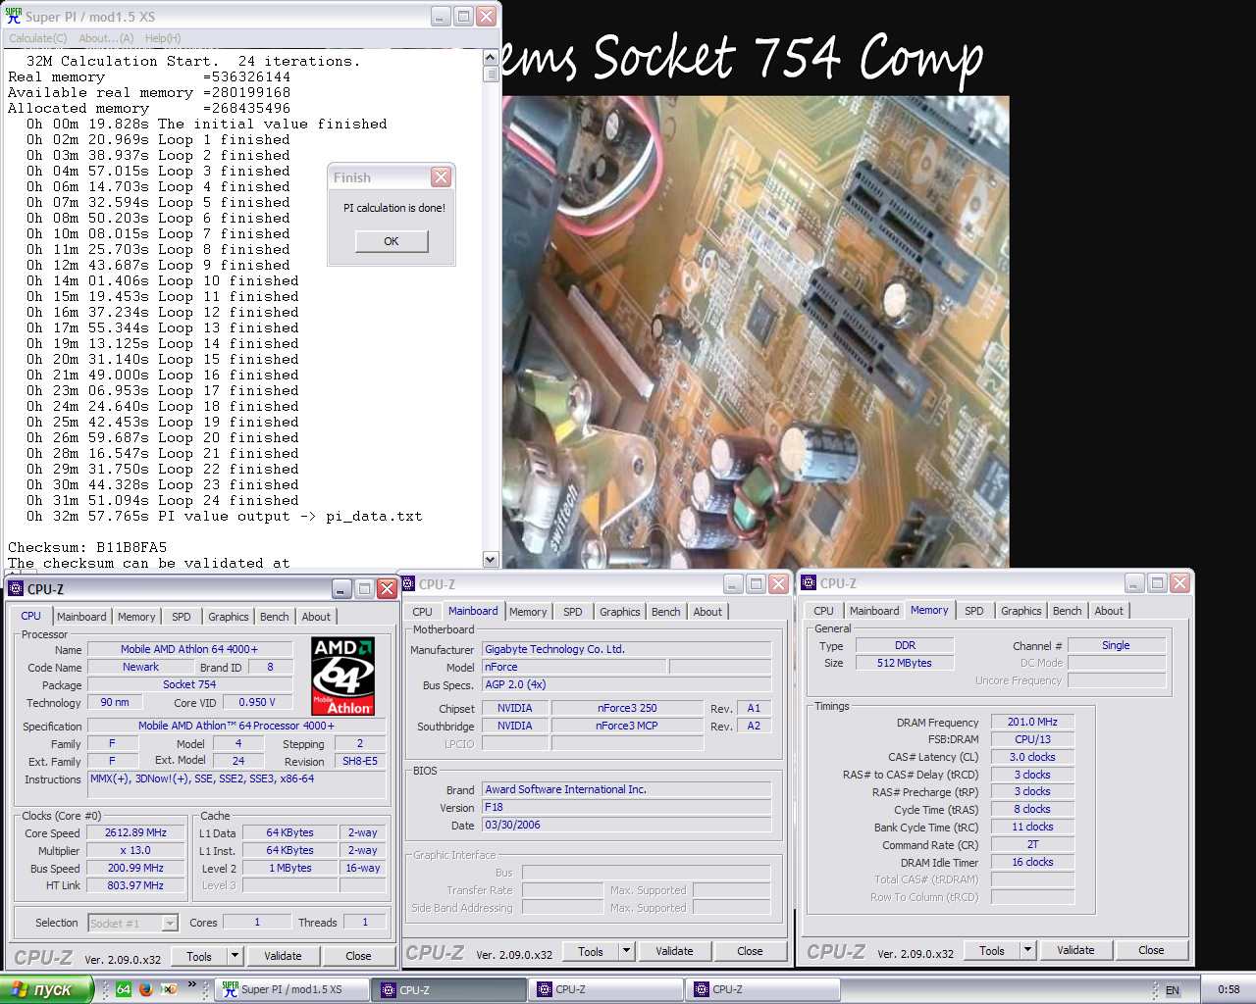The height and width of the screenshot is (1004, 1256).
Task: Switch to the CPU tab in the Mainboard CPU-Z window
Action: coord(423,612)
